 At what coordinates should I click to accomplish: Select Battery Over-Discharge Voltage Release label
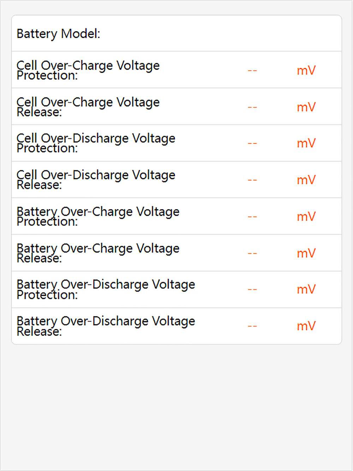[106, 326]
